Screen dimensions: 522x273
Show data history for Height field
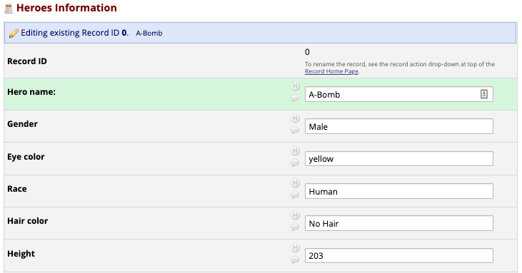pyautogui.click(x=295, y=248)
